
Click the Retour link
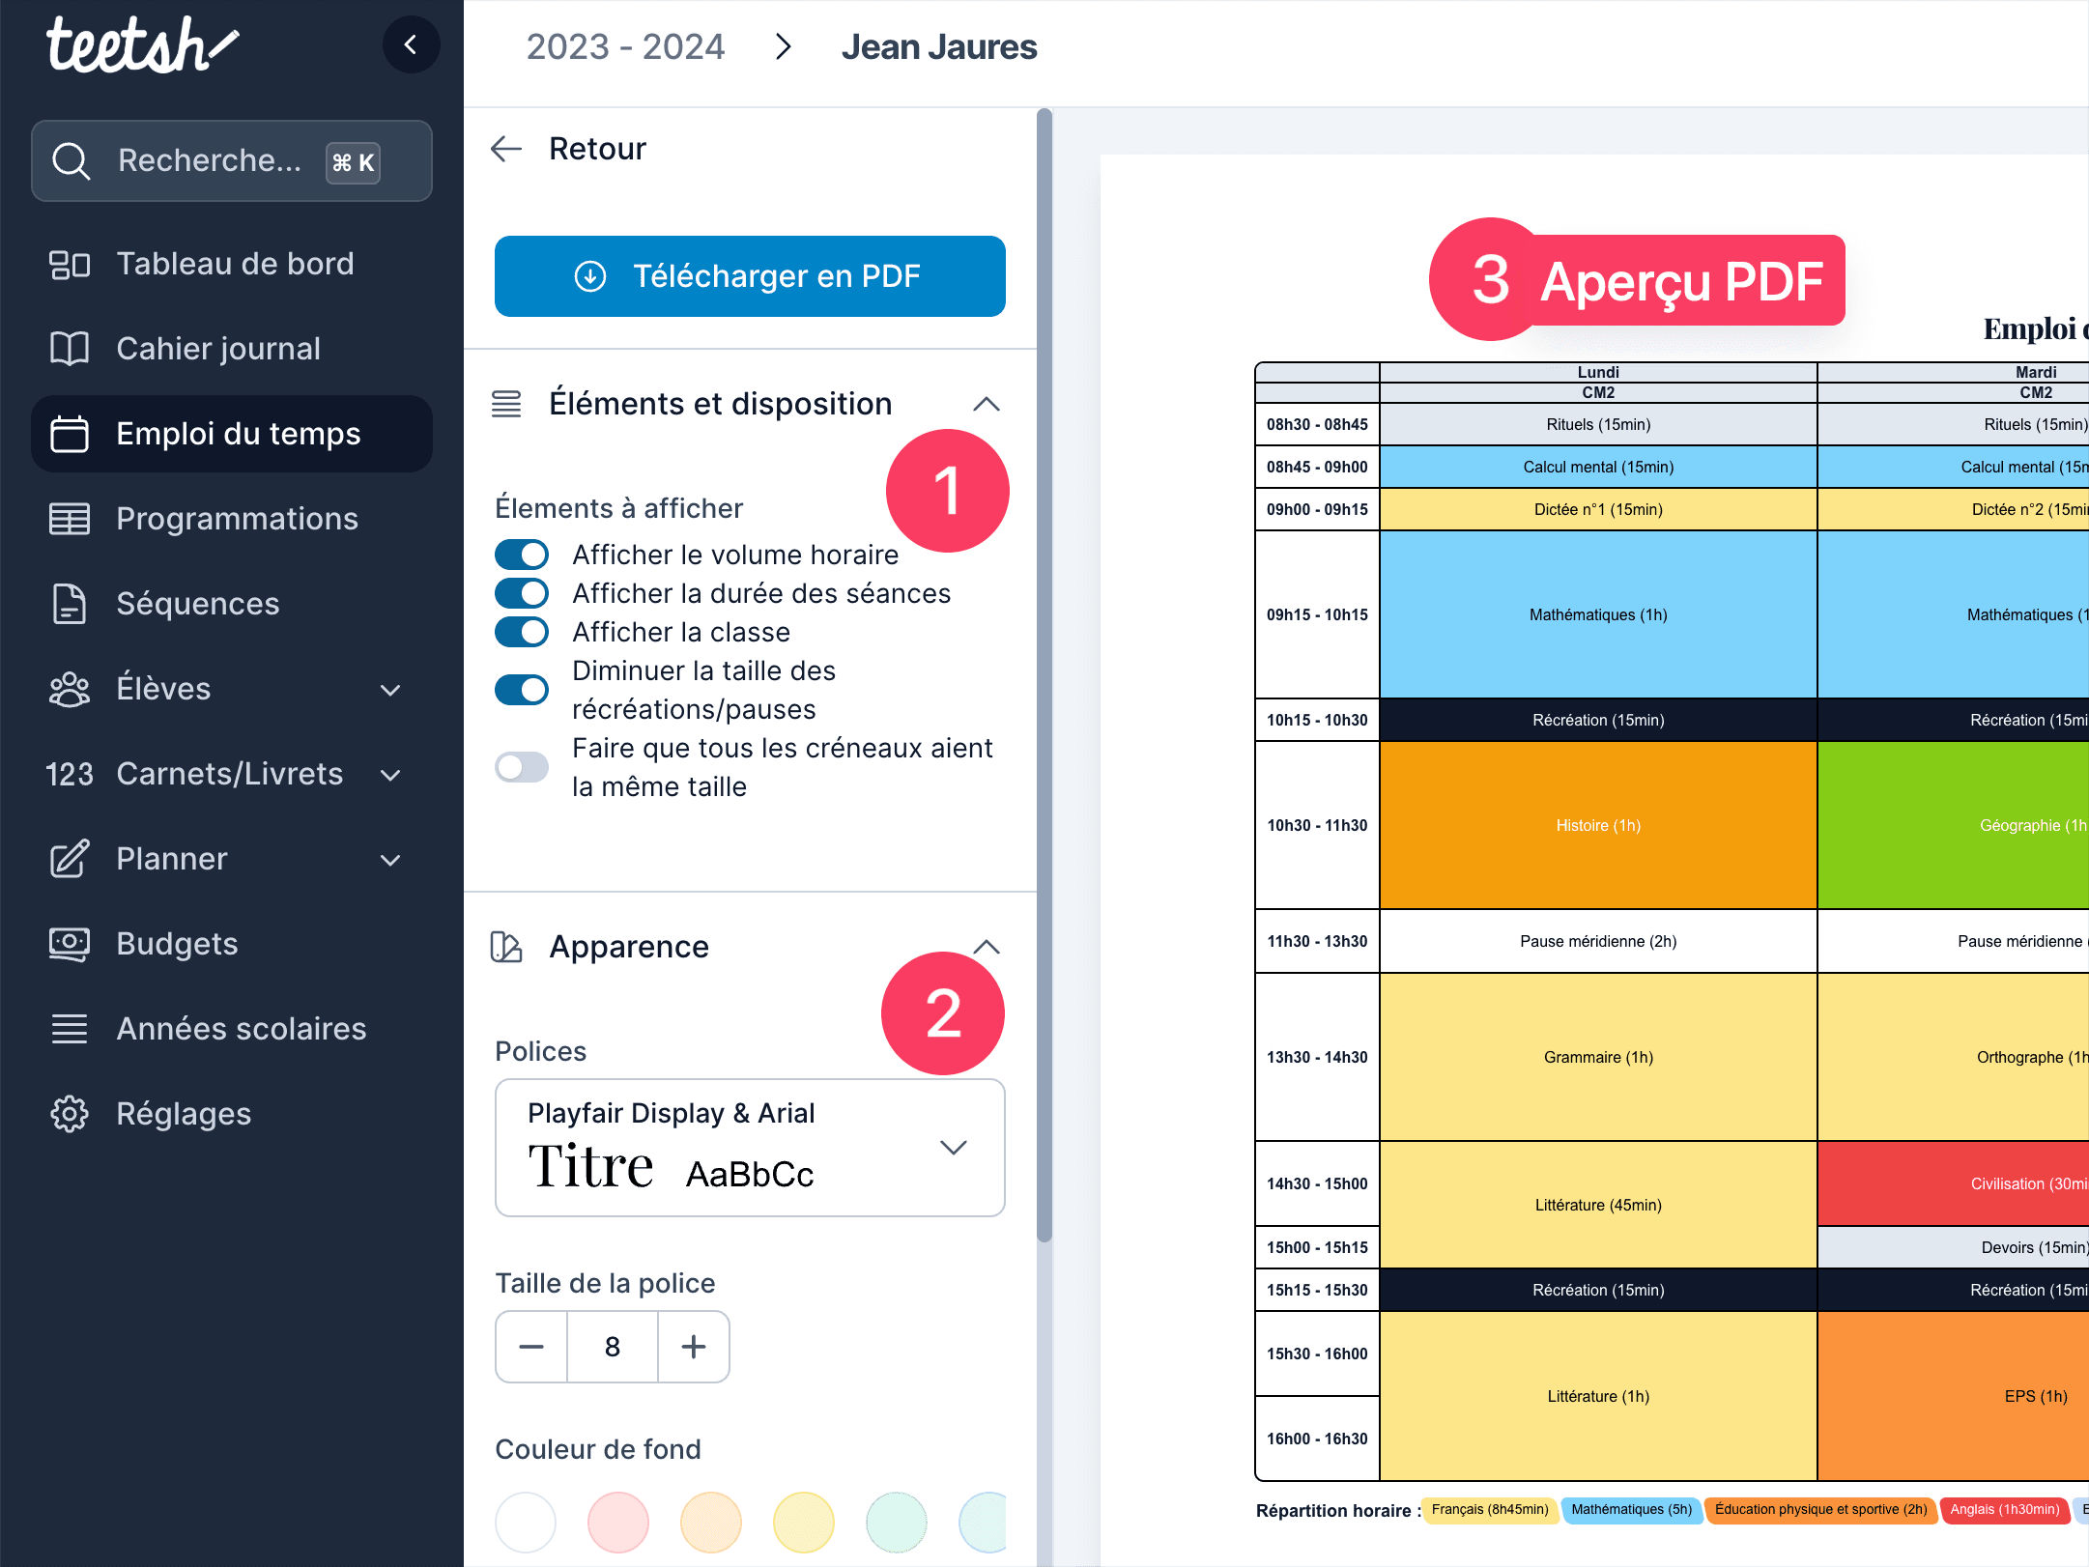click(597, 149)
